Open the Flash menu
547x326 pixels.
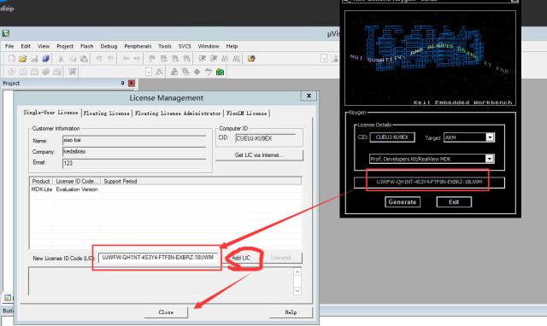point(87,46)
